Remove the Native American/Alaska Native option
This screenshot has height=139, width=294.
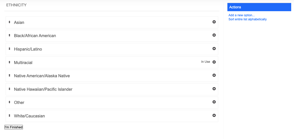pyautogui.click(x=214, y=75)
